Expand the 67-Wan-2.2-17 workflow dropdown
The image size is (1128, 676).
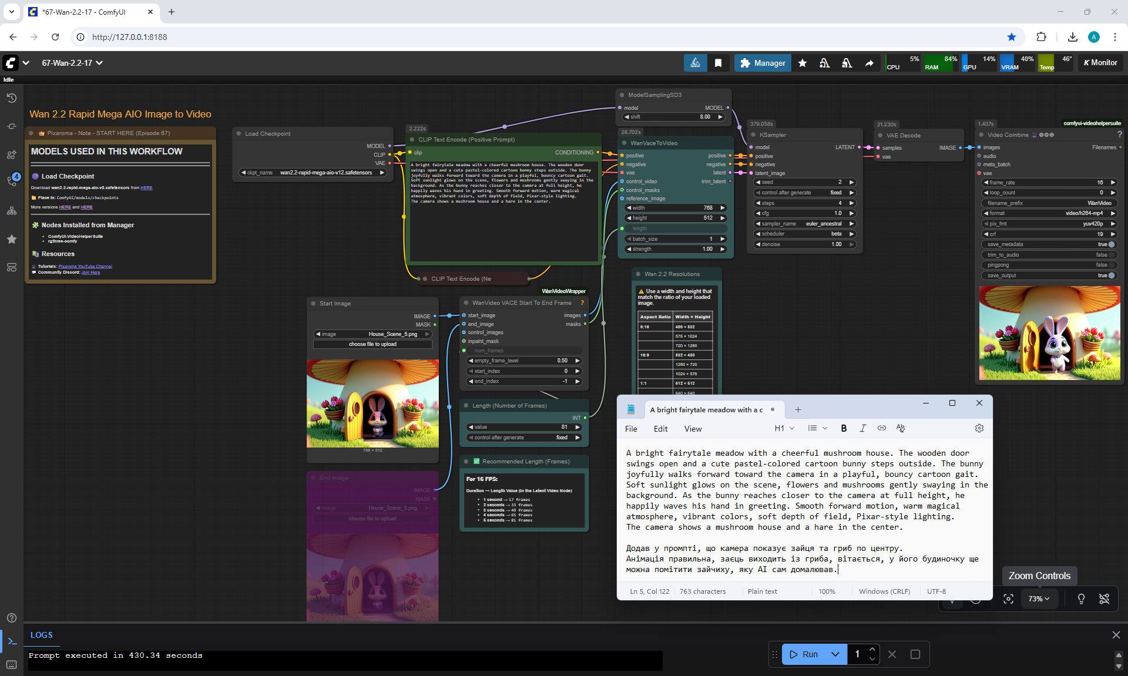99,63
